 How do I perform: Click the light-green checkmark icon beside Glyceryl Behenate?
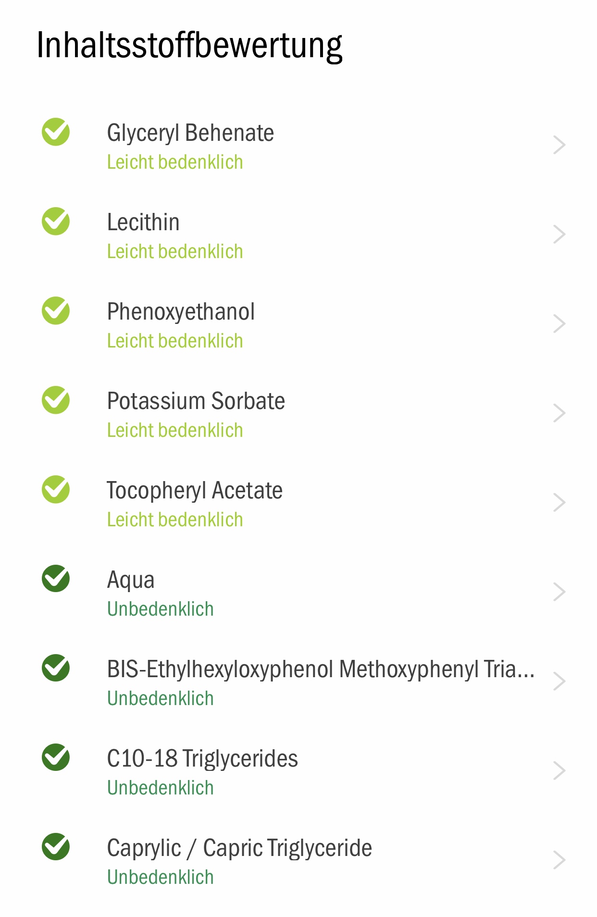(x=56, y=132)
